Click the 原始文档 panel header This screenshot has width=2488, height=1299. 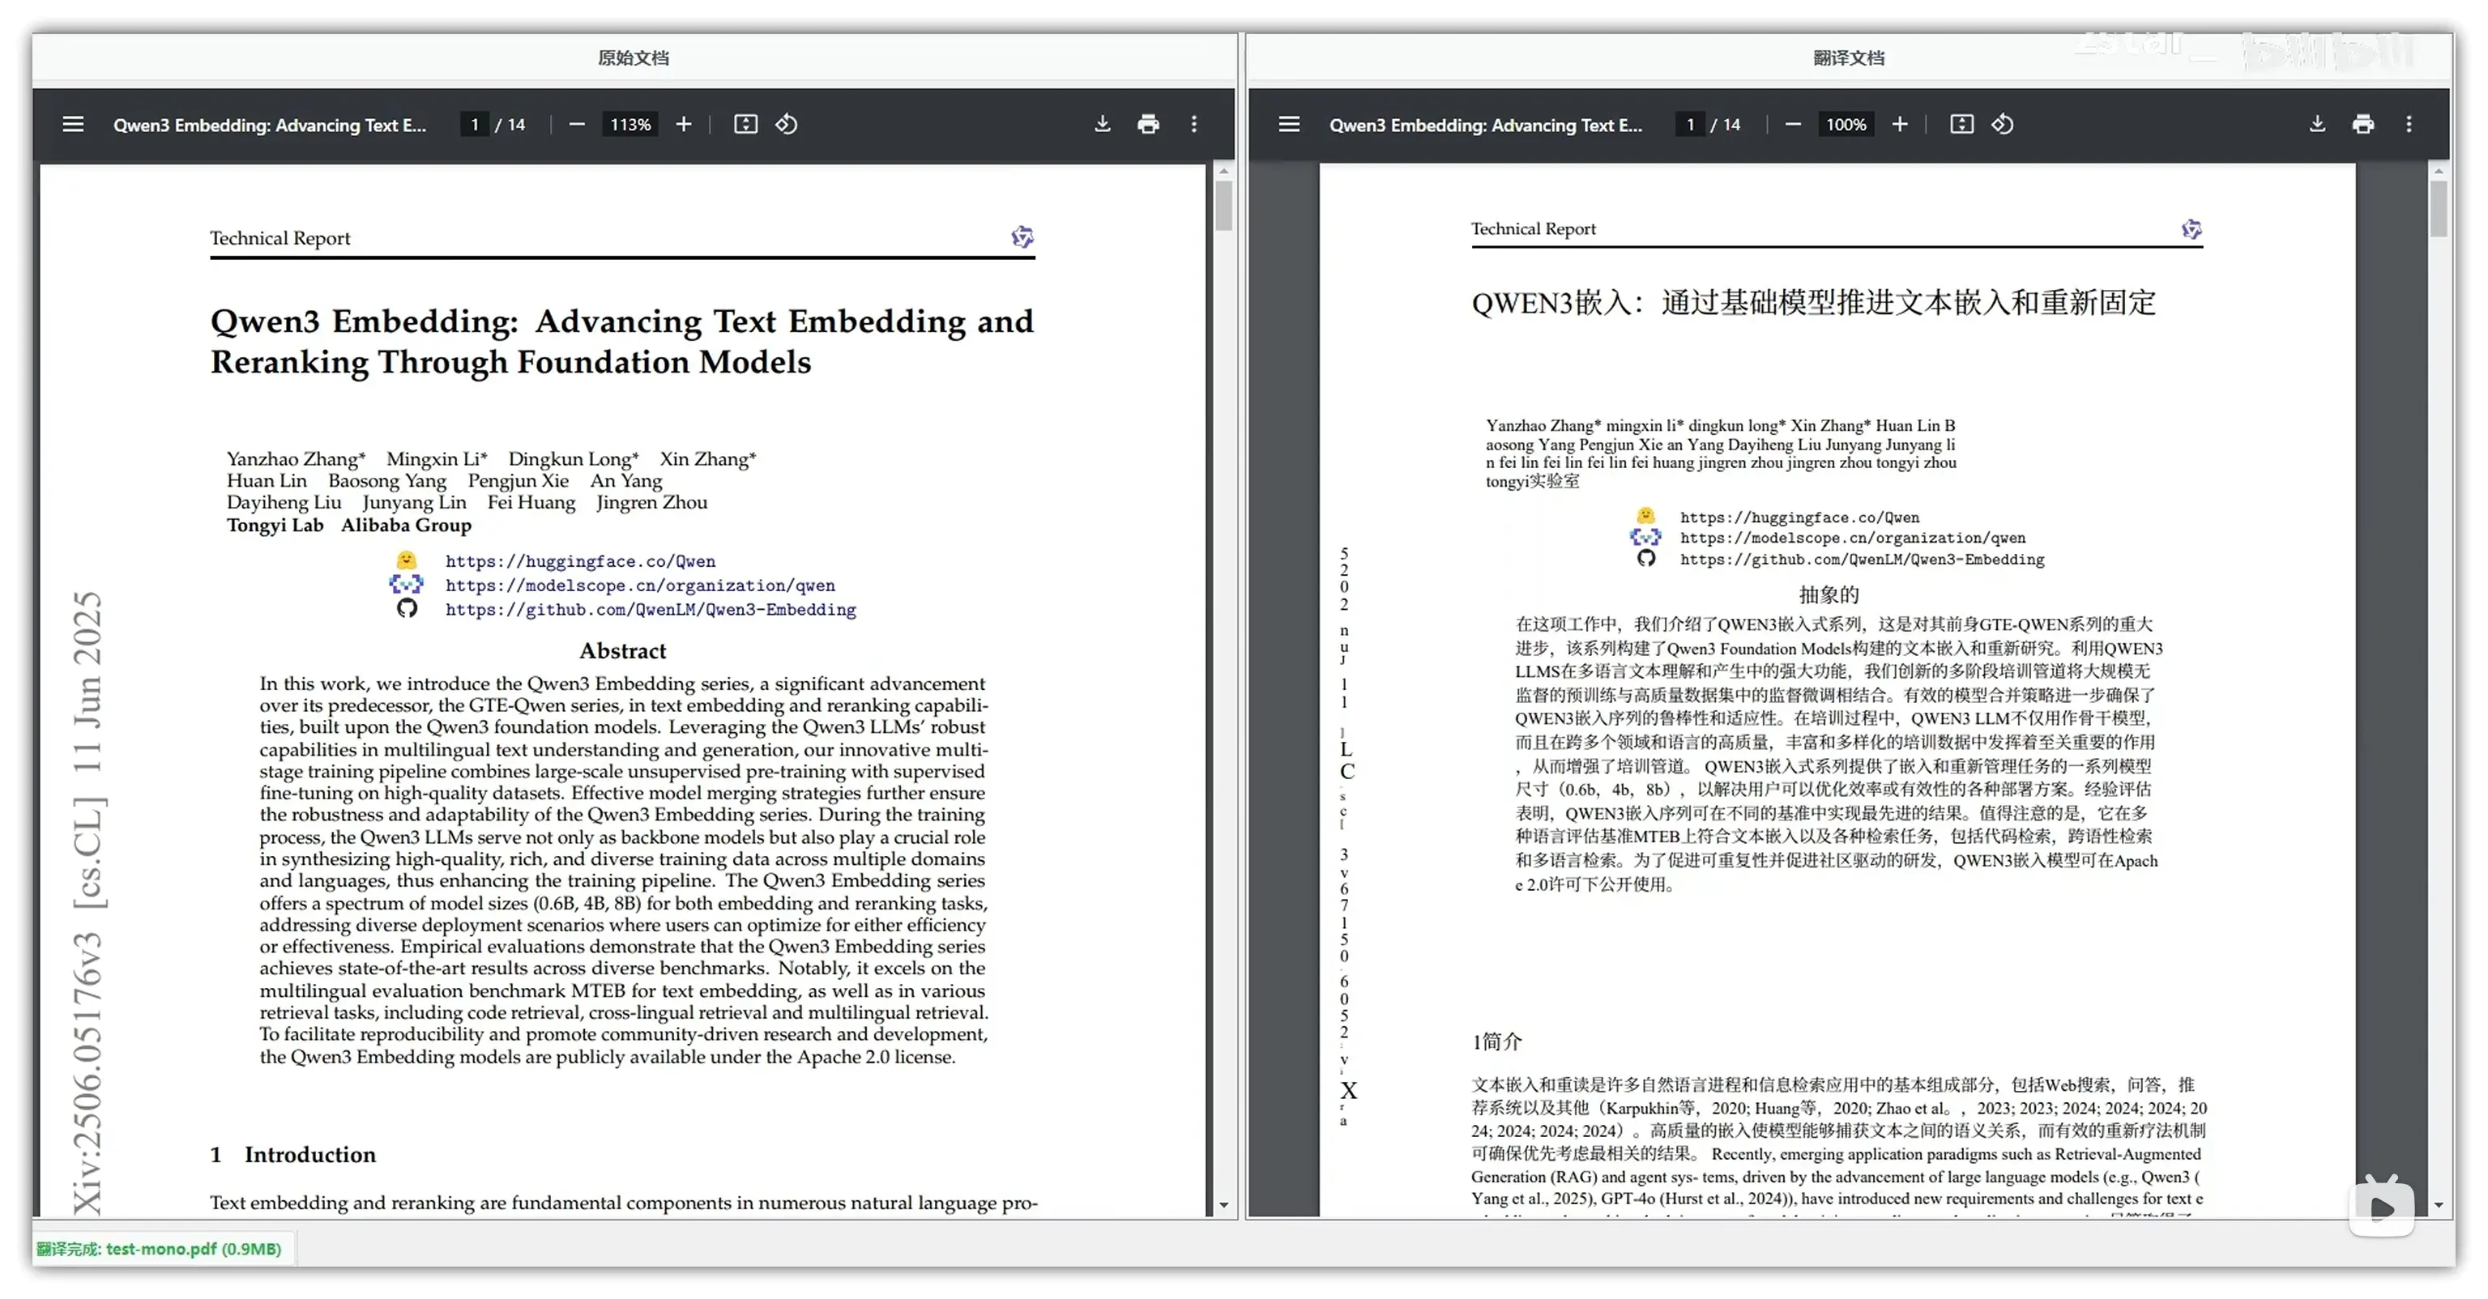(x=634, y=57)
